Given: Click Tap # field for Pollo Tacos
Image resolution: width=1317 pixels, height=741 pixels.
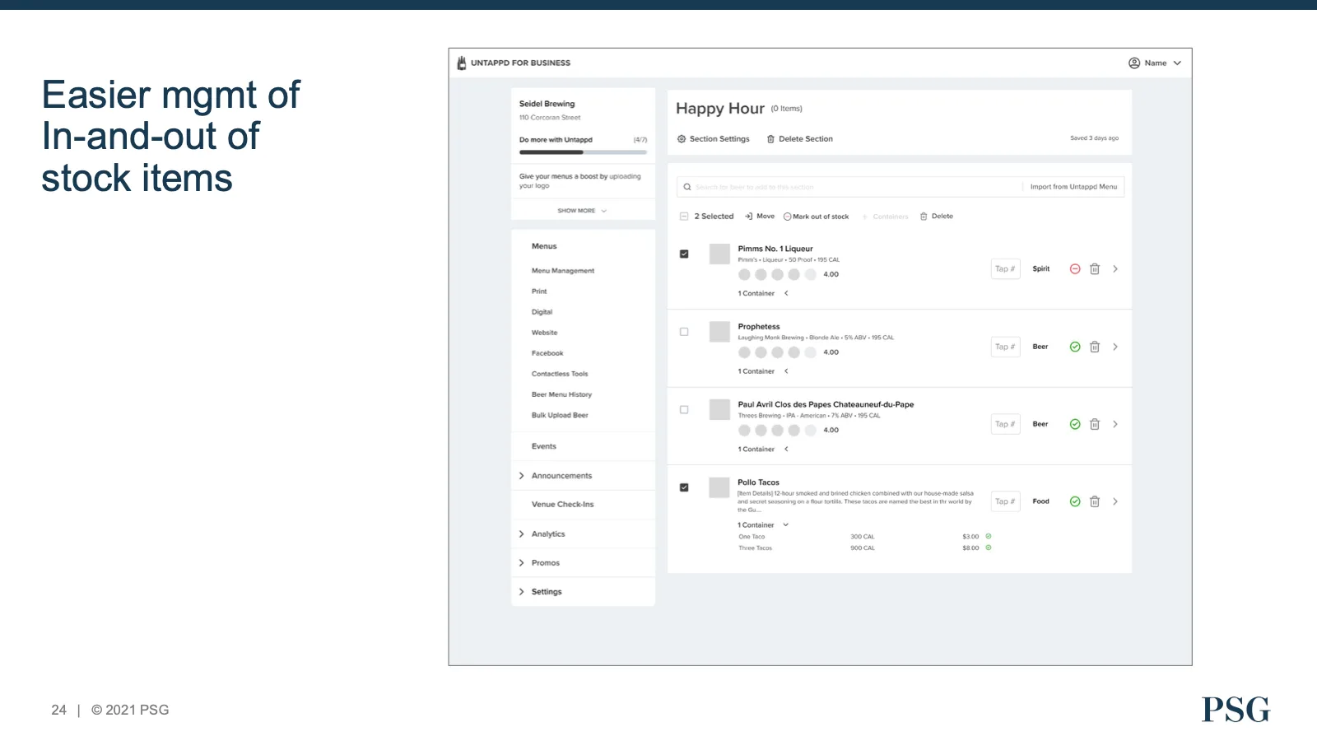Looking at the screenshot, I should point(1006,501).
